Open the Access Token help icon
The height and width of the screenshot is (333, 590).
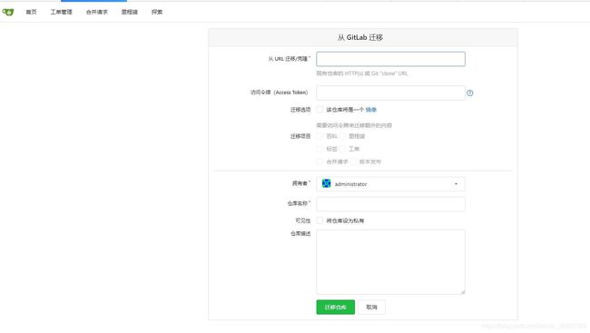pyautogui.click(x=469, y=93)
